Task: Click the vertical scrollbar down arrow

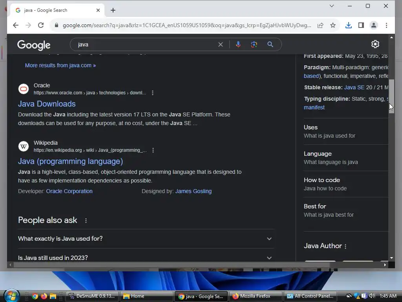Action: coord(391,258)
